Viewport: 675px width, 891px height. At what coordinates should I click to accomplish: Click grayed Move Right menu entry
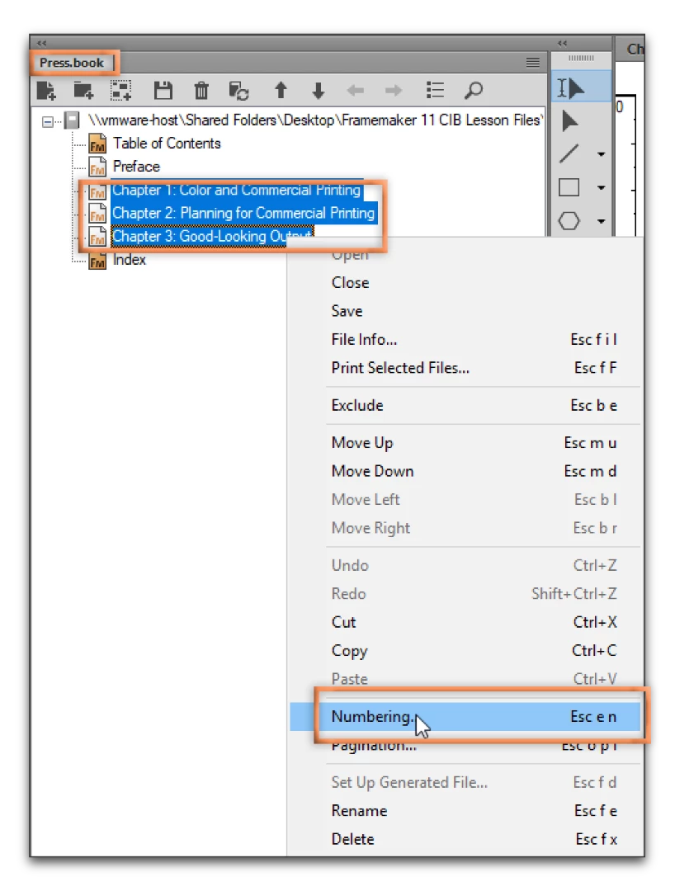pyautogui.click(x=465, y=528)
